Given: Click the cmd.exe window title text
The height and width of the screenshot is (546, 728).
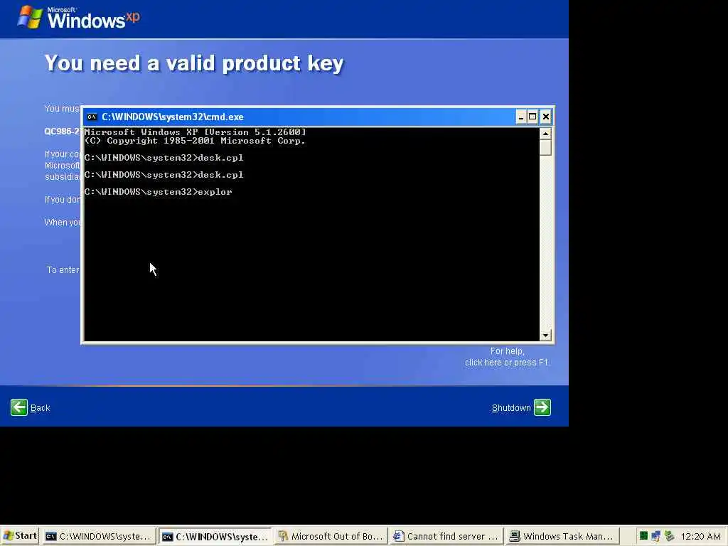Looking at the screenshot, I should [173, 117].
